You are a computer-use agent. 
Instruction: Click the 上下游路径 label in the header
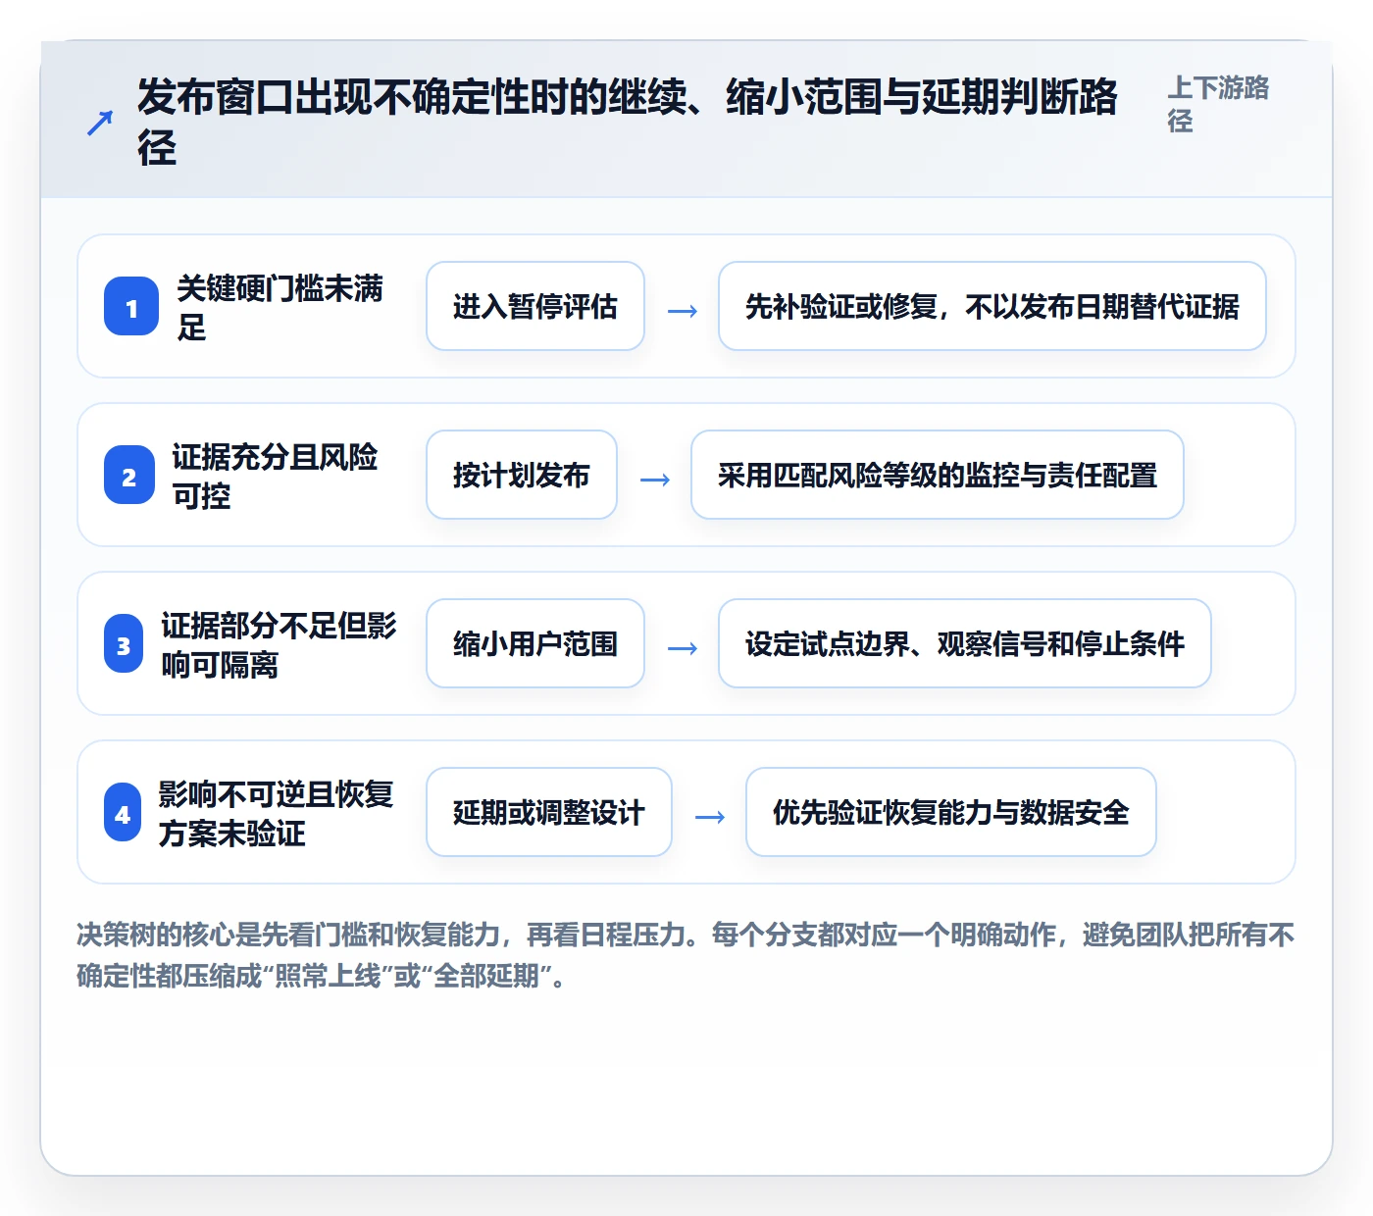point(1218,104)
